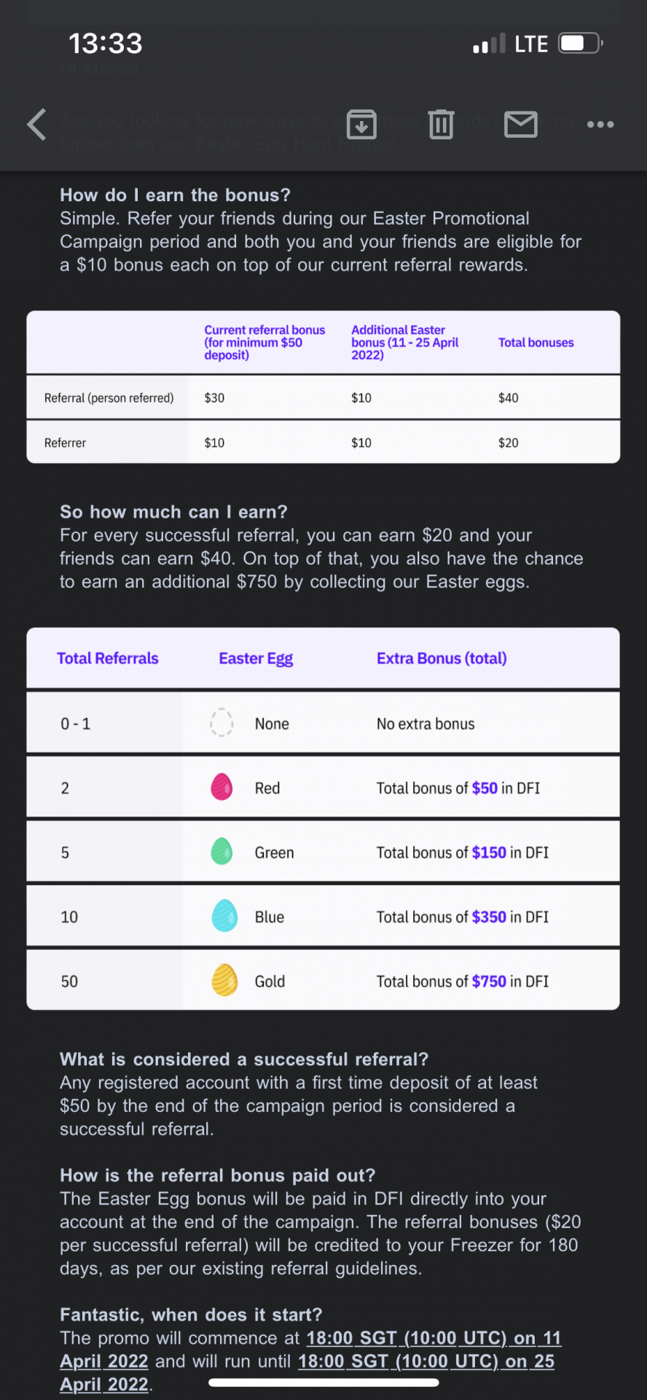Tap the battery indicator in status bar
Image resolution: width=647 pixels, height=1400 pixels.
pyautogui.click(x=581, y=44)
